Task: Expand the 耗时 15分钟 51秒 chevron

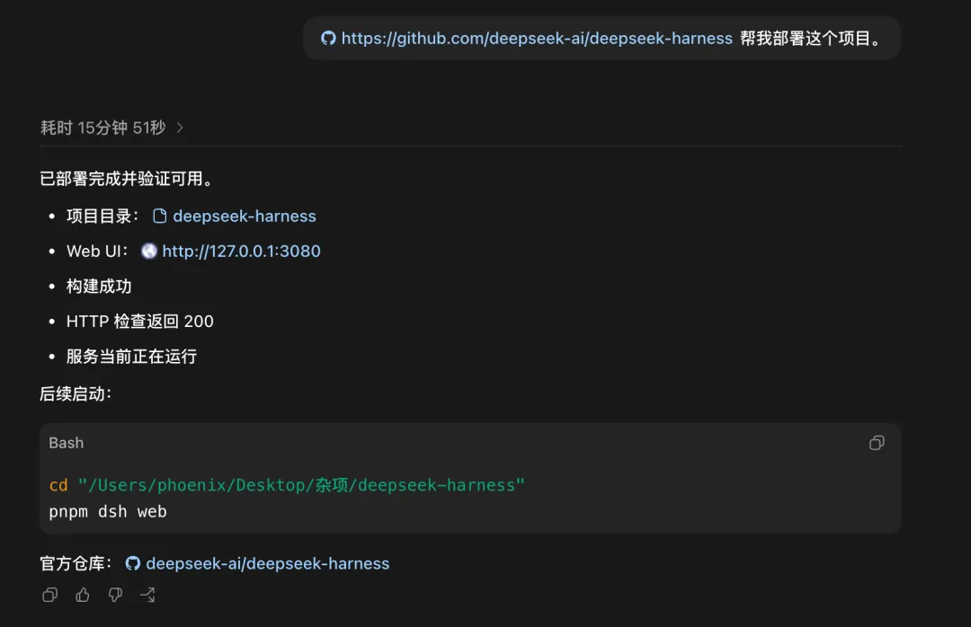Action: click(x=180, y=128)
